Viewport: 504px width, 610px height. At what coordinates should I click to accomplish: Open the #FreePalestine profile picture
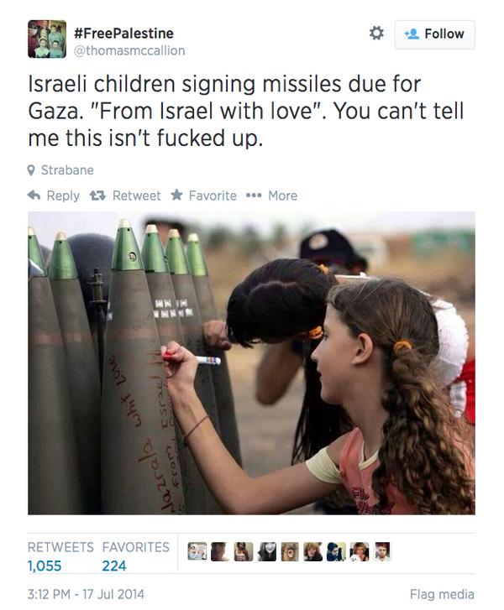[x=47, y=39]
